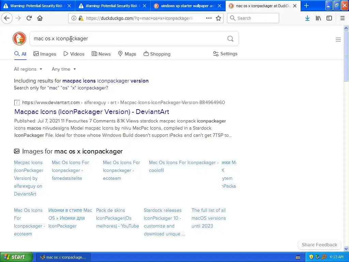This screenshot has height=262, width=349.
Task: Expand the Any time filter dropdown
Action: pos(64,69)
